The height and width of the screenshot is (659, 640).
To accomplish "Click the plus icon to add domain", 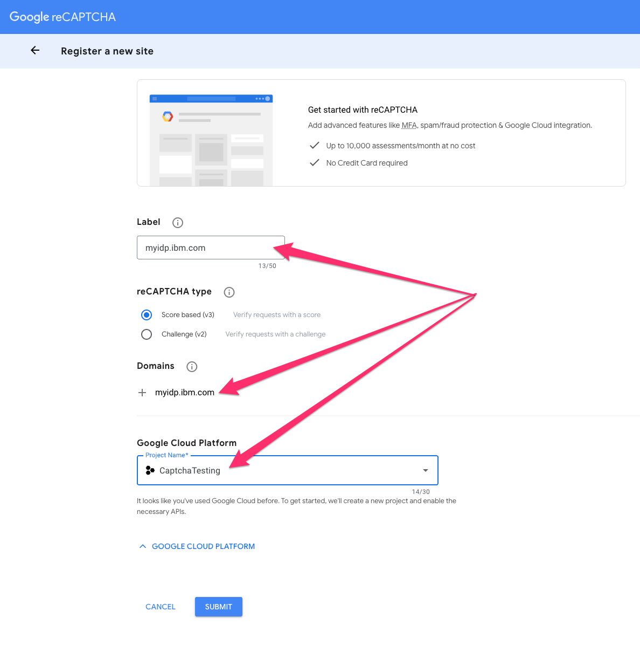I will click(x=142, y=393).
